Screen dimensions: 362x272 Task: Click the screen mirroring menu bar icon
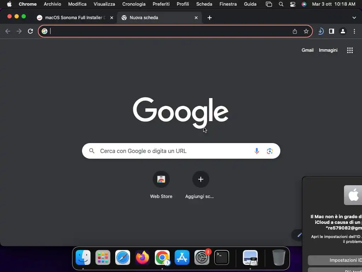coord(269,4)
